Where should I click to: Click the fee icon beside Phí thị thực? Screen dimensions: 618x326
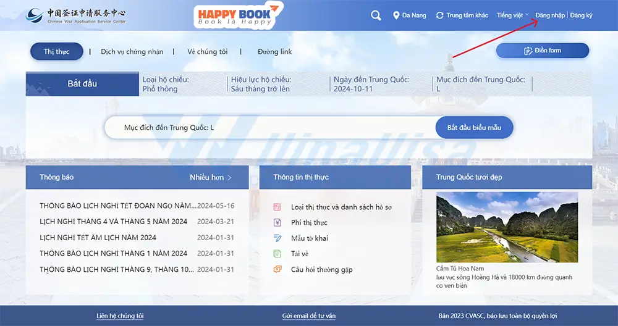pyautogui.click(x=277, y=222)
